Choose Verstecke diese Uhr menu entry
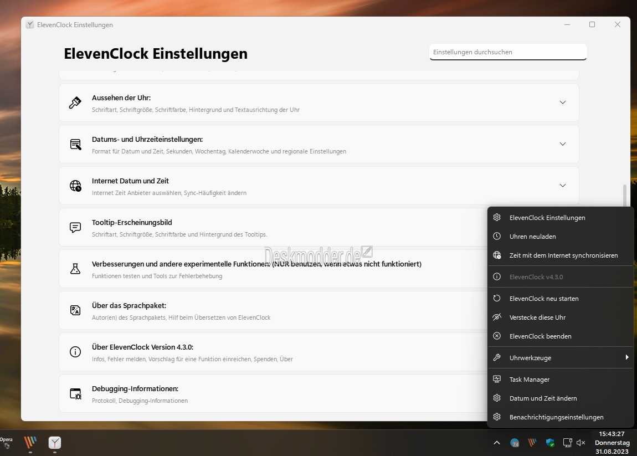The image size is (637, 456). [x=561, y=317]
